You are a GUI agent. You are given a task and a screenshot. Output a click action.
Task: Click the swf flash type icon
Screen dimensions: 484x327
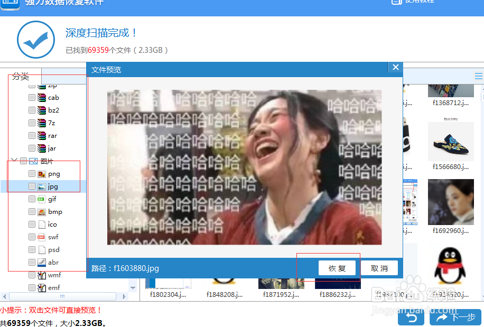point(41,237)
